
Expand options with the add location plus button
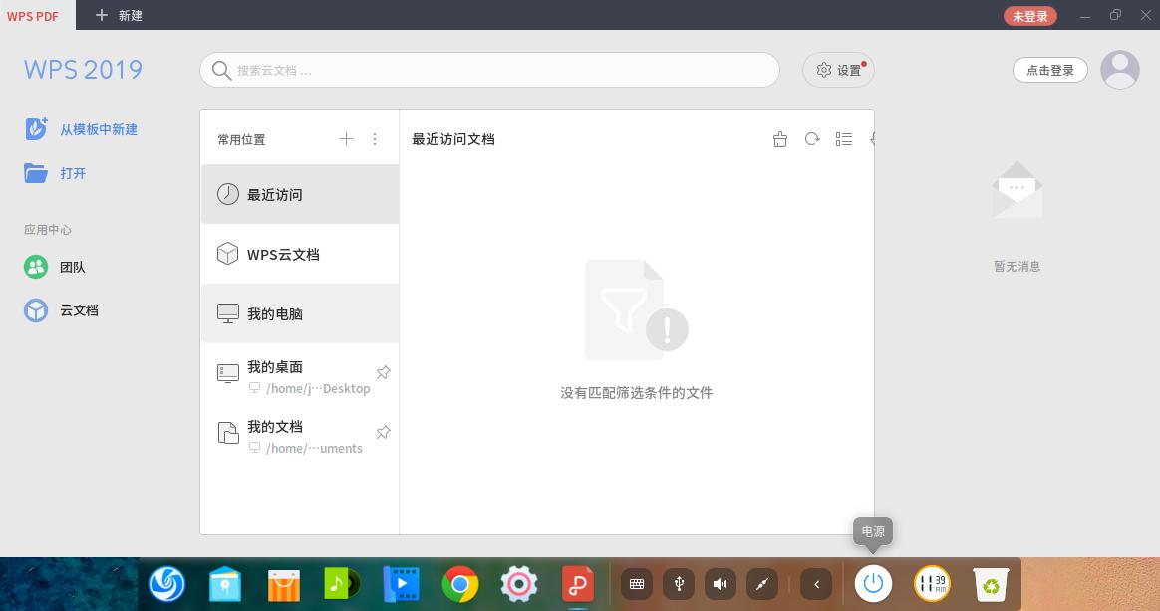point(346,139)
